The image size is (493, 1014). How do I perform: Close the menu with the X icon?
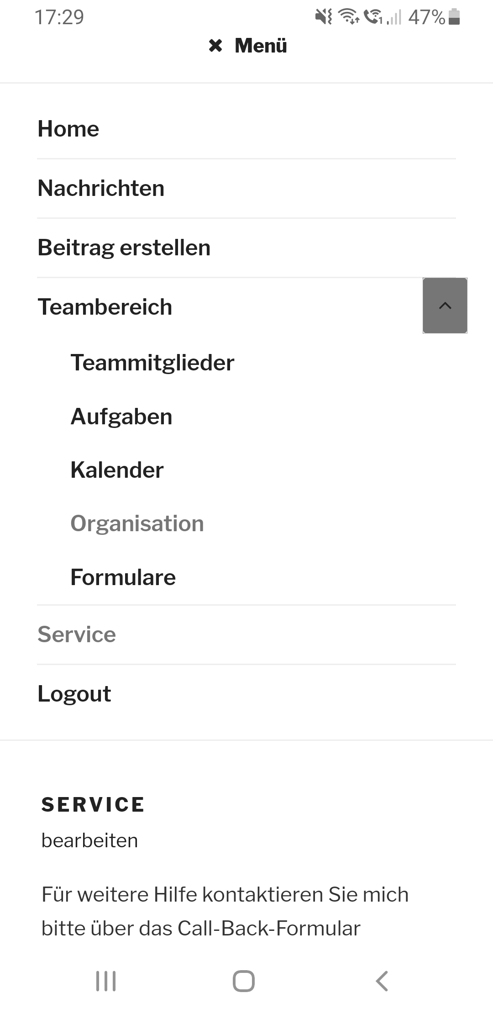pos(215,46)
